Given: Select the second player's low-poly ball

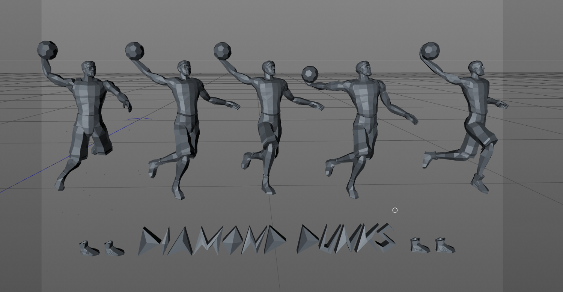Looking at the screenshot, I should click(134, 51).
